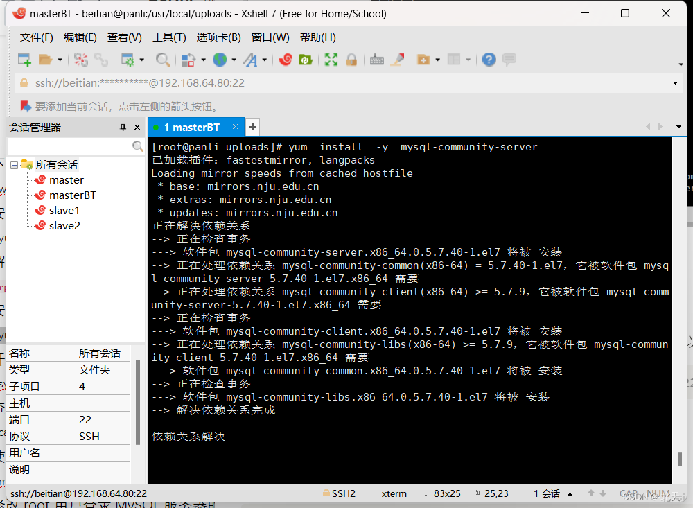Expand the color scheme dropdown arrow
This screenshot has width=693, height=508.
(203, 60)
